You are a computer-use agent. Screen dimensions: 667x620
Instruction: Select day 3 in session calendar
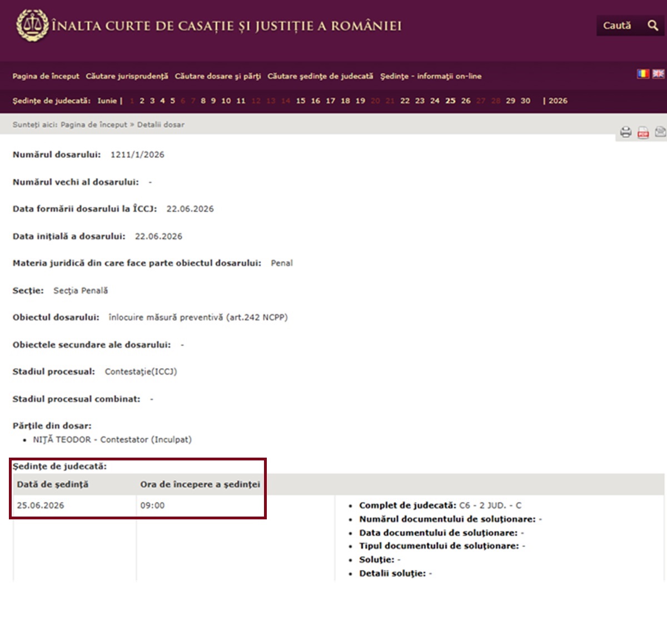pos(152,101)
